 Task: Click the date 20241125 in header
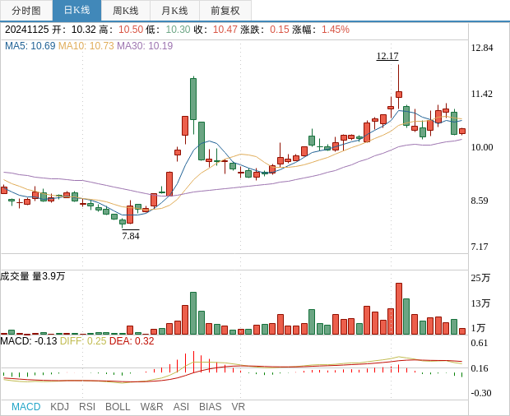coord(26,30)
